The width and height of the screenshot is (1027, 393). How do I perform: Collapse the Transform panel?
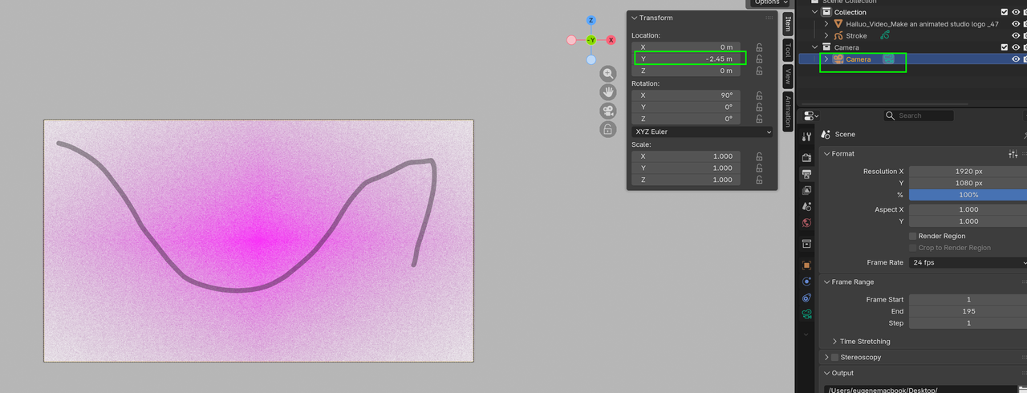[x=634, y=18]
